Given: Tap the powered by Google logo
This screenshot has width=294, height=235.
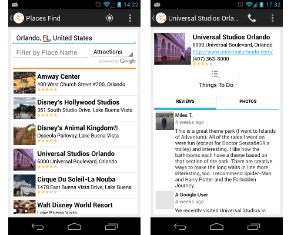Looking at the screenshot, I should (x=118, y=61).
